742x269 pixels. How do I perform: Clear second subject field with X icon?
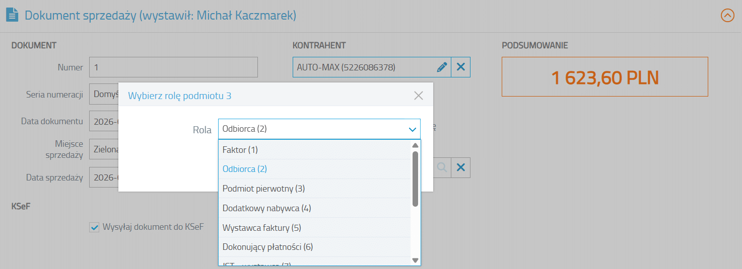(460, 167)
